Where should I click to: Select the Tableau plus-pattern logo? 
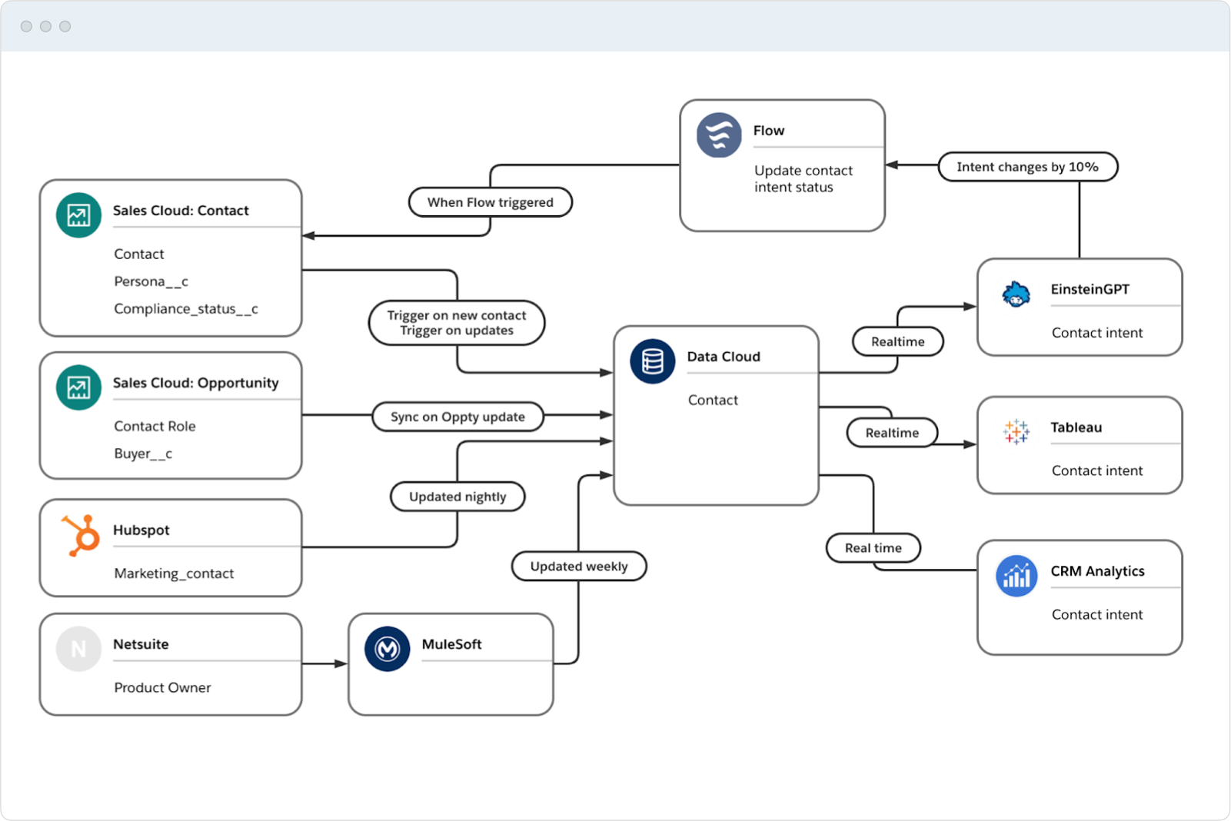[1016, 432]
